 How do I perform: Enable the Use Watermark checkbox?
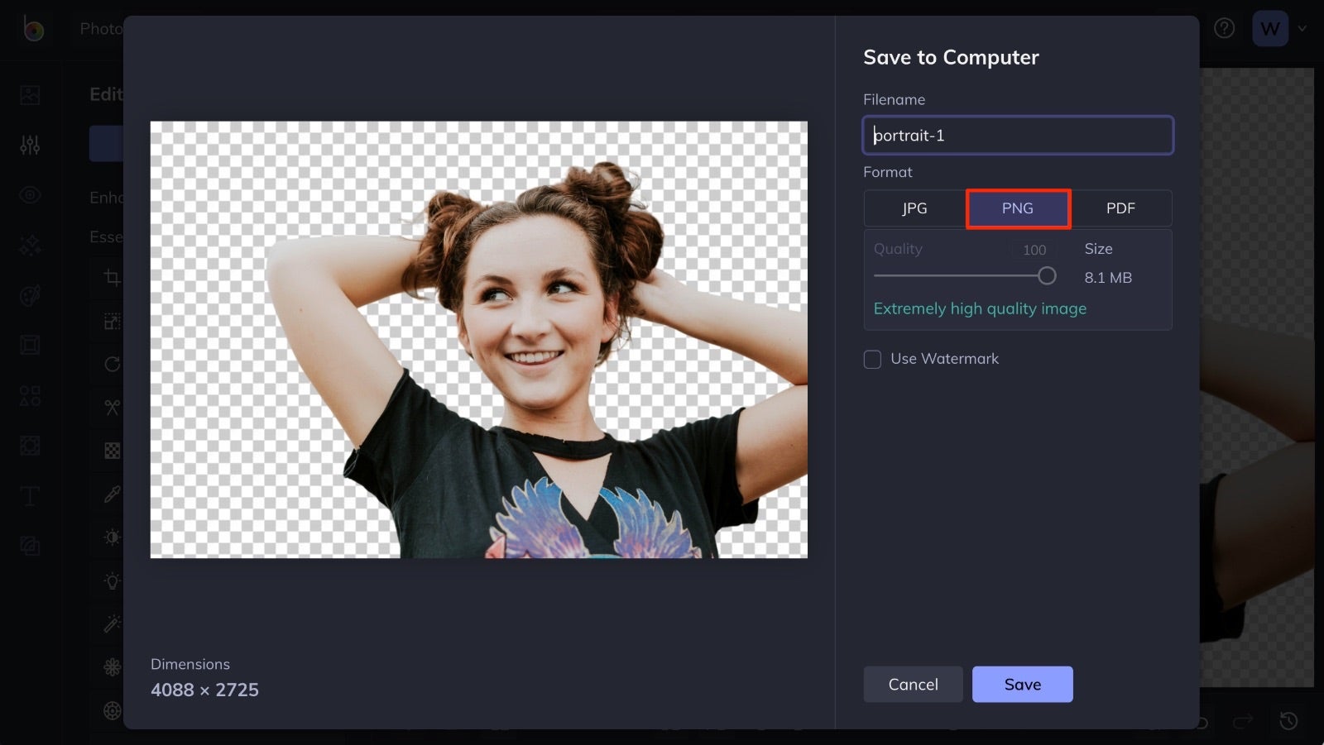click(x=872, y=359)
